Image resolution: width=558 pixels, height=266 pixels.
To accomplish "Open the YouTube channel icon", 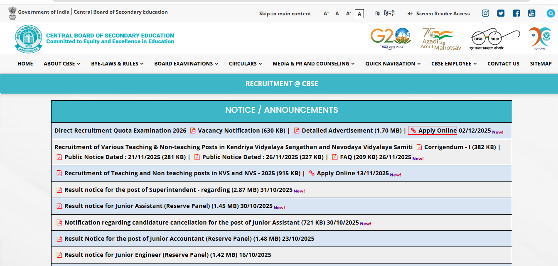I will click(x=531, y=13).
